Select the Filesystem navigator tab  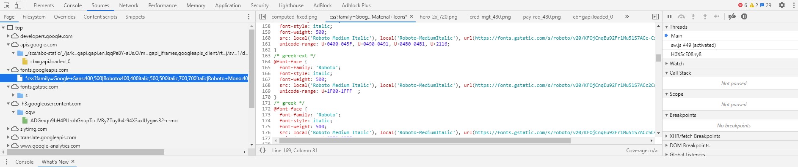coord(34,16)
